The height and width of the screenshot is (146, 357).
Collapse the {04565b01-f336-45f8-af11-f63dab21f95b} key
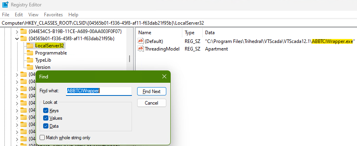[17, 39]
